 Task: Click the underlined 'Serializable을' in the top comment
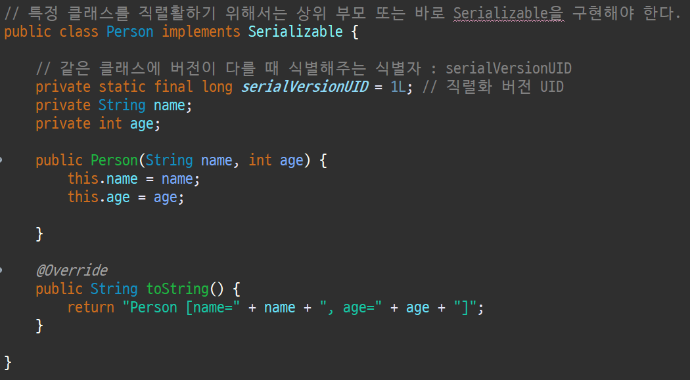tap(508, 14)
